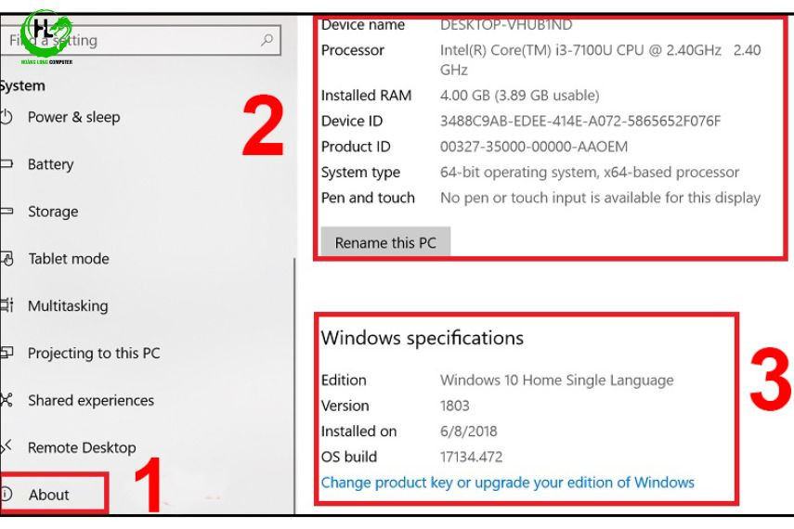This screenshot has width=794, height=529.
Task: Select the Intel Core i3-7100U processor value
Action: tap(601, 59)
